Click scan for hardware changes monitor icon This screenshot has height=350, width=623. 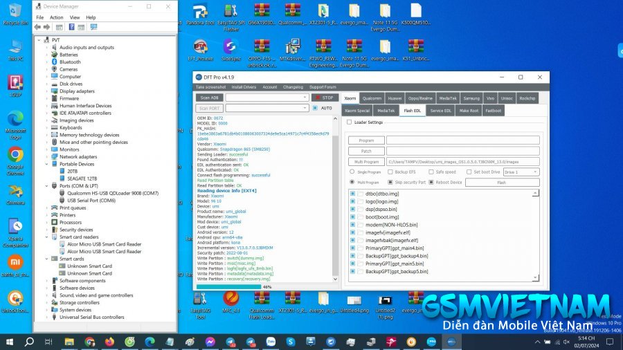click(93, 27)
